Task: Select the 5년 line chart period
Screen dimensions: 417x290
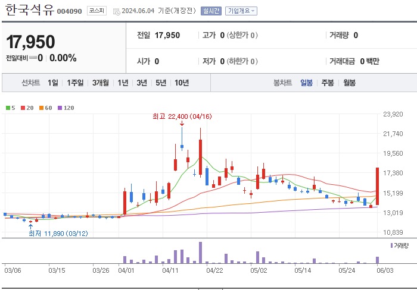Action: tap(161, 83)
